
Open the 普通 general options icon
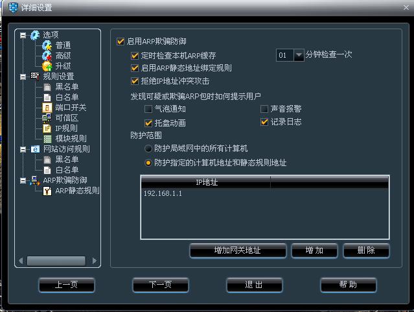click(47, 45)
